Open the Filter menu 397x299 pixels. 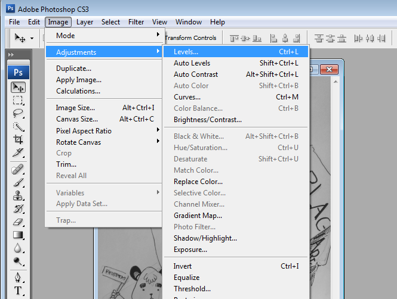[136, 22]
